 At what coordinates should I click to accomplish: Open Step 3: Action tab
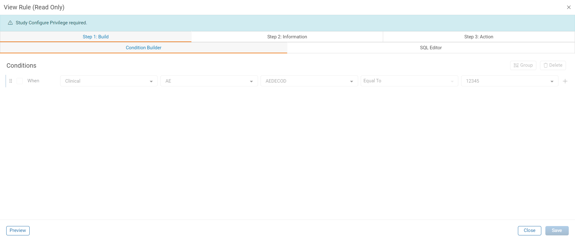click(x=479, y=37)
